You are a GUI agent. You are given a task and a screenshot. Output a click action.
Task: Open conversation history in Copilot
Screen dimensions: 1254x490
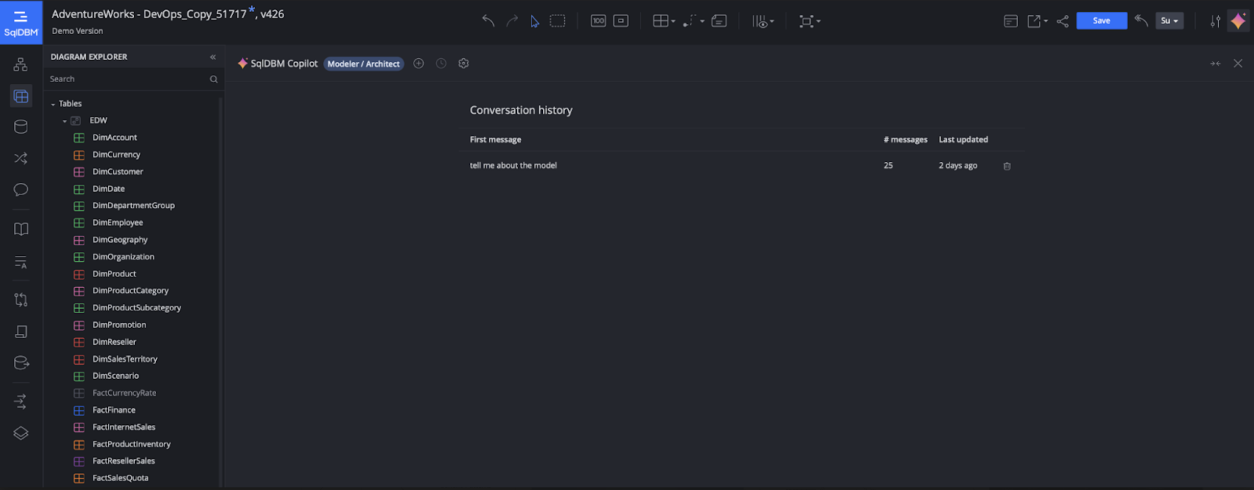440,63
